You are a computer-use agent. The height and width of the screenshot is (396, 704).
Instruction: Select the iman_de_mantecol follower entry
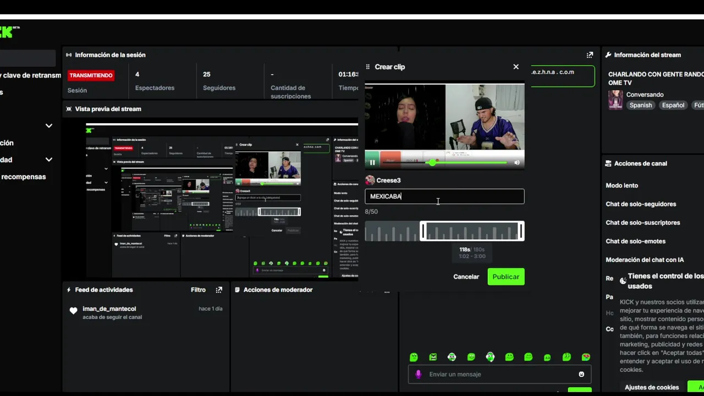(145, 313)
